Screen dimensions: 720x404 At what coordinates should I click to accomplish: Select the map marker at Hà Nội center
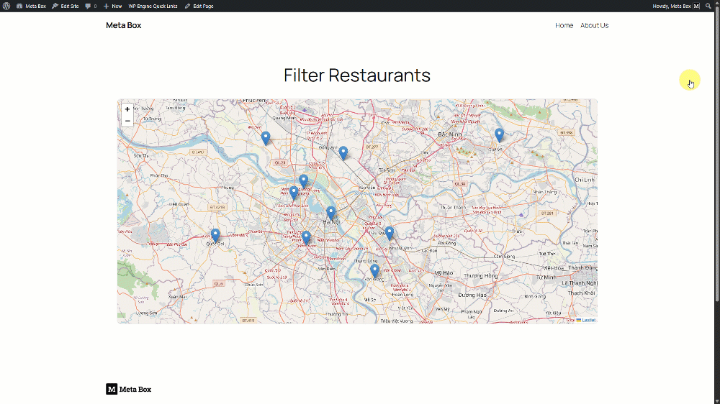pyautogui.click(x=330, y=213)
